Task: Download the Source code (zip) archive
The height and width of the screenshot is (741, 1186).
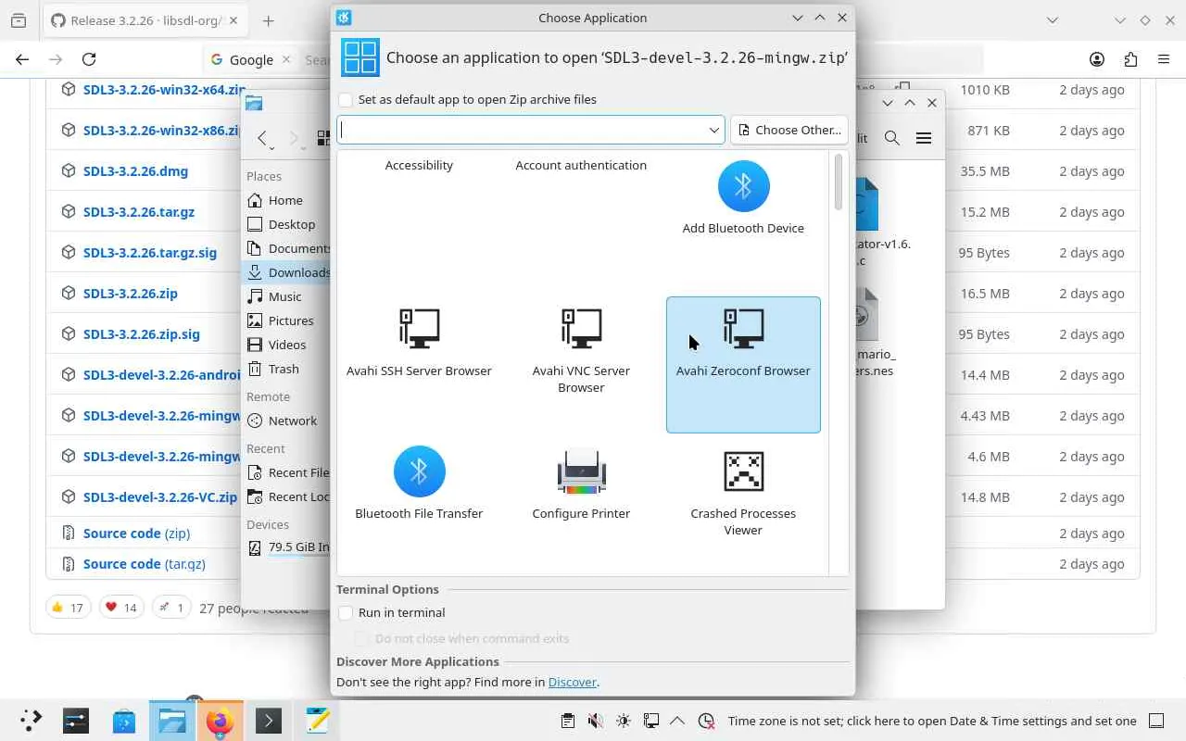Action: click(x=136, y=534)
